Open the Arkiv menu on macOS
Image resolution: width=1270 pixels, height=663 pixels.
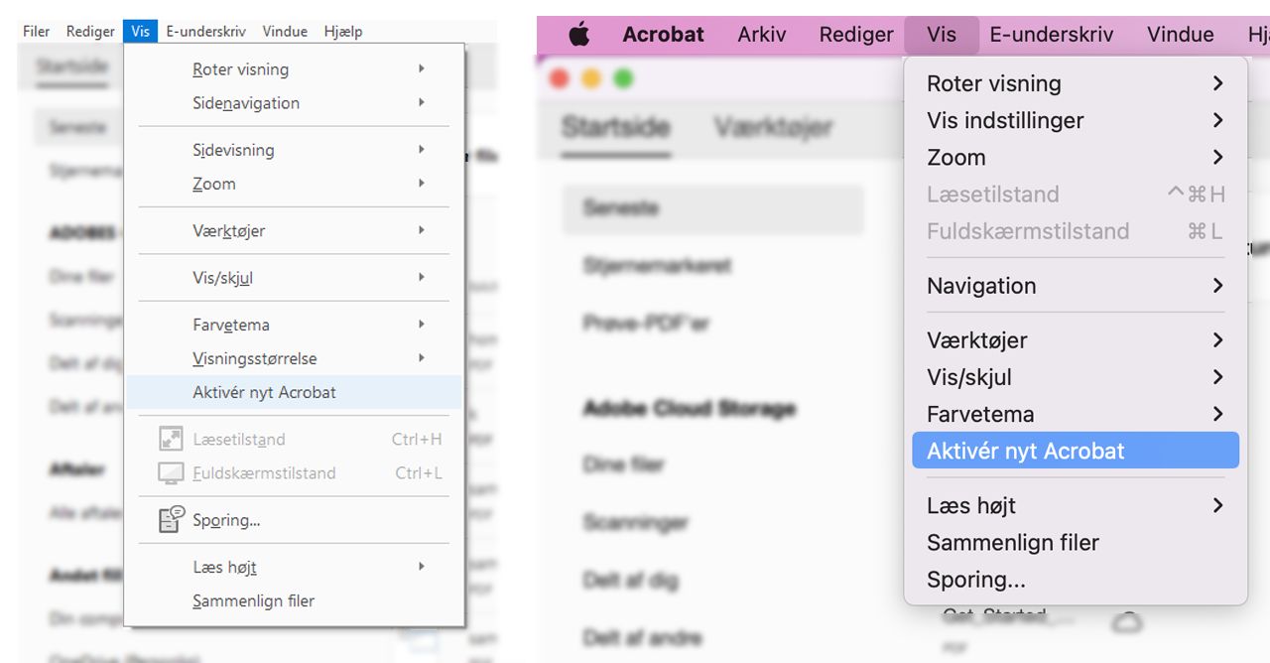pyautogui.click(x=762, y=34)
